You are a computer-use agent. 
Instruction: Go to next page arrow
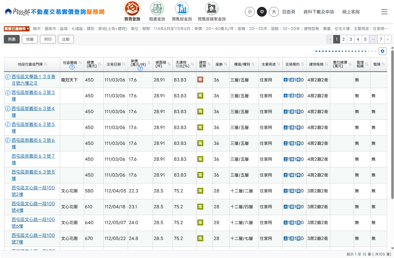[x=388, y=39]
